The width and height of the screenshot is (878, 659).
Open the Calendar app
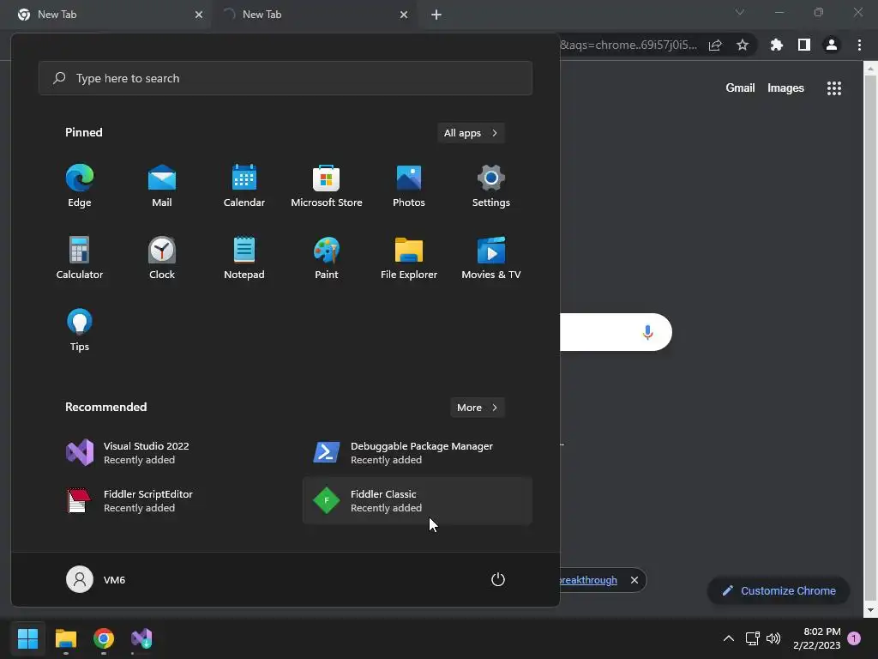click(244, 186)
